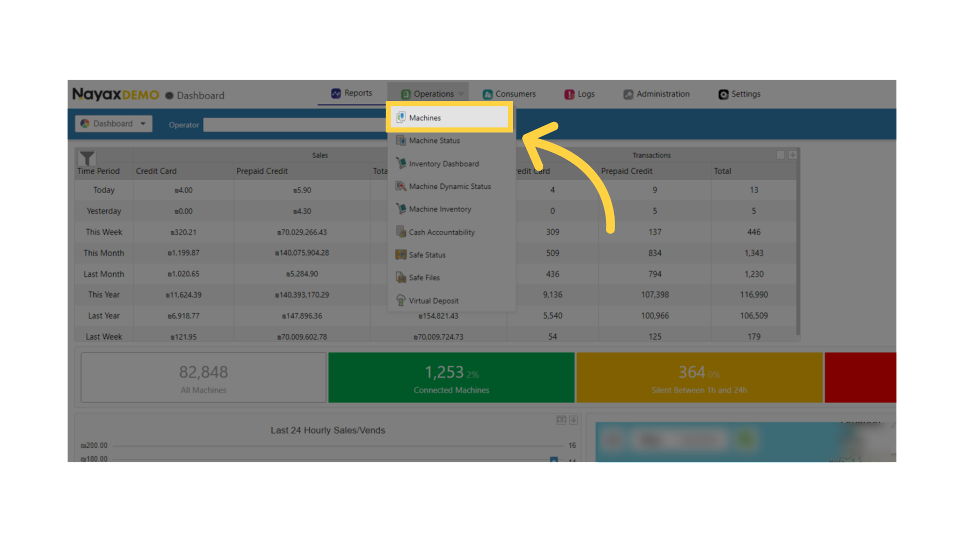The image size is (964, 542).
Task: Click the Machine Status icon
Action: pyautogui.click(x=401, y=141)
